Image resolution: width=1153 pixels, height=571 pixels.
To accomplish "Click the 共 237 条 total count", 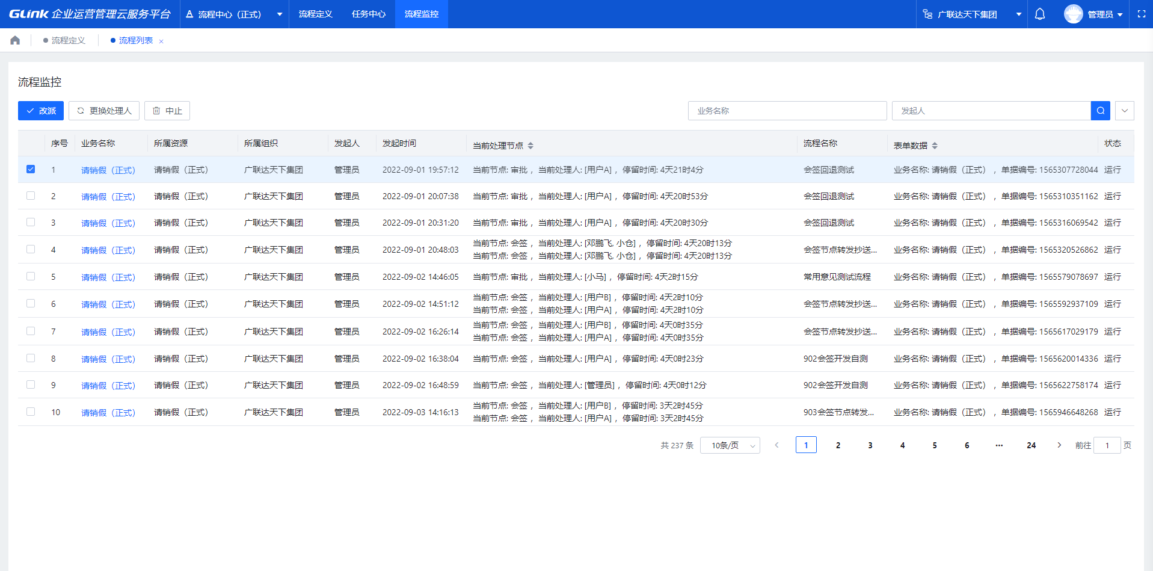I will pos(677,445).
